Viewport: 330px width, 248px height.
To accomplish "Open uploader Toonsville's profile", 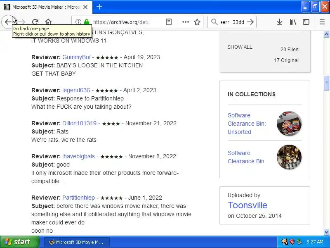I will pos(247,205).
